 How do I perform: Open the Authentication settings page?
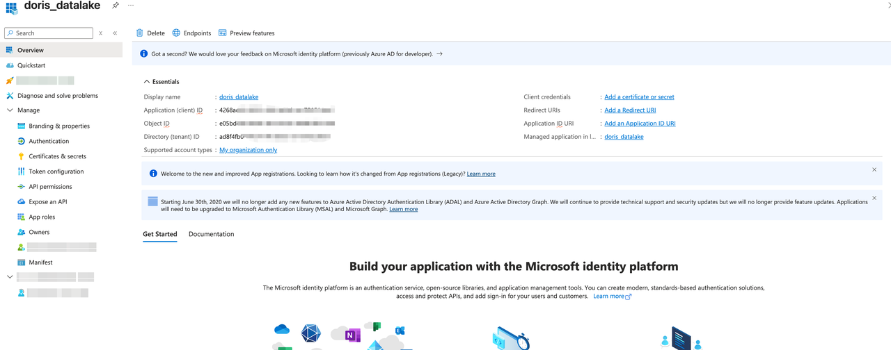[x=49, y=141]
